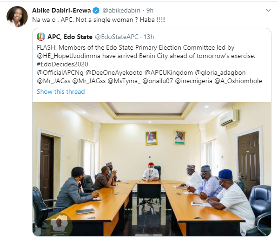
Task: Open the tweet options chevron menu
Action: [x=268, y=11]
